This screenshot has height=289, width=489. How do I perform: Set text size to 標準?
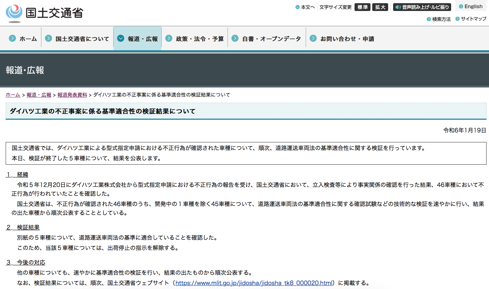tap(362, 7)
